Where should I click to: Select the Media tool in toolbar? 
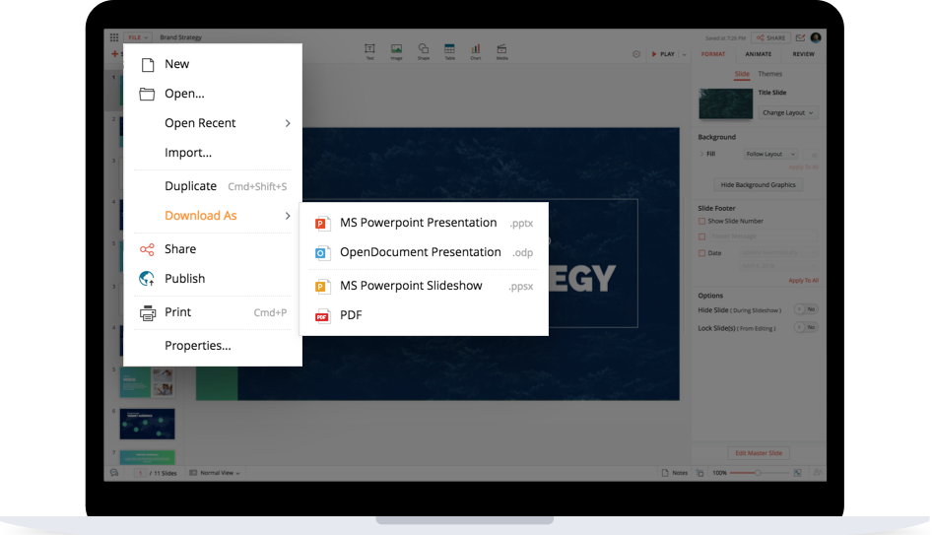pos(502,51)
